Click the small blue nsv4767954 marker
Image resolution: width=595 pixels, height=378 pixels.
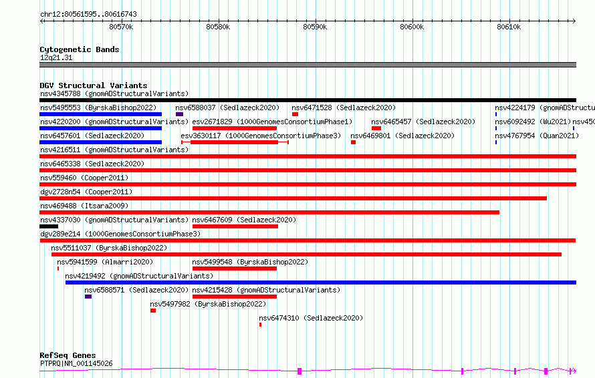click(x=496, y=142)
